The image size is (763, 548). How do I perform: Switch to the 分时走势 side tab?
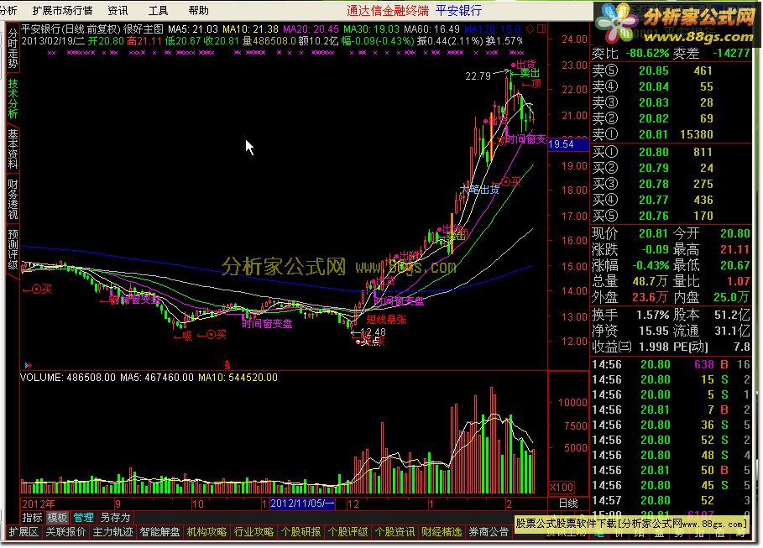[x=12, y=49]
